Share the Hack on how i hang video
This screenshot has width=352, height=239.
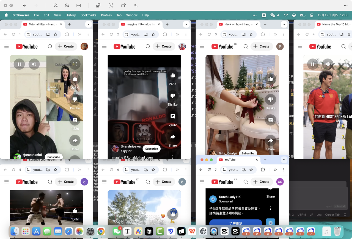pos(271,140)
